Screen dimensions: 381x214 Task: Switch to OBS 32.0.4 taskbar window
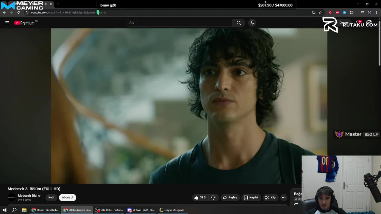tap(109, 210)
